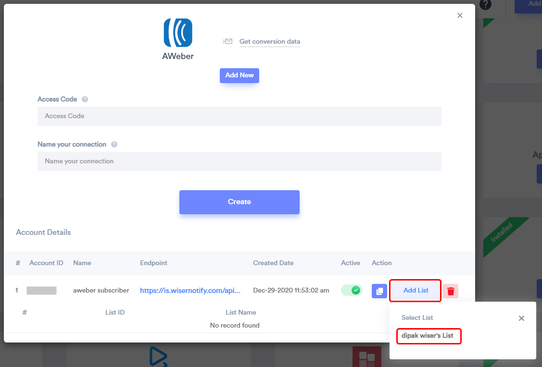Click the Name column header

pos(82,263)
